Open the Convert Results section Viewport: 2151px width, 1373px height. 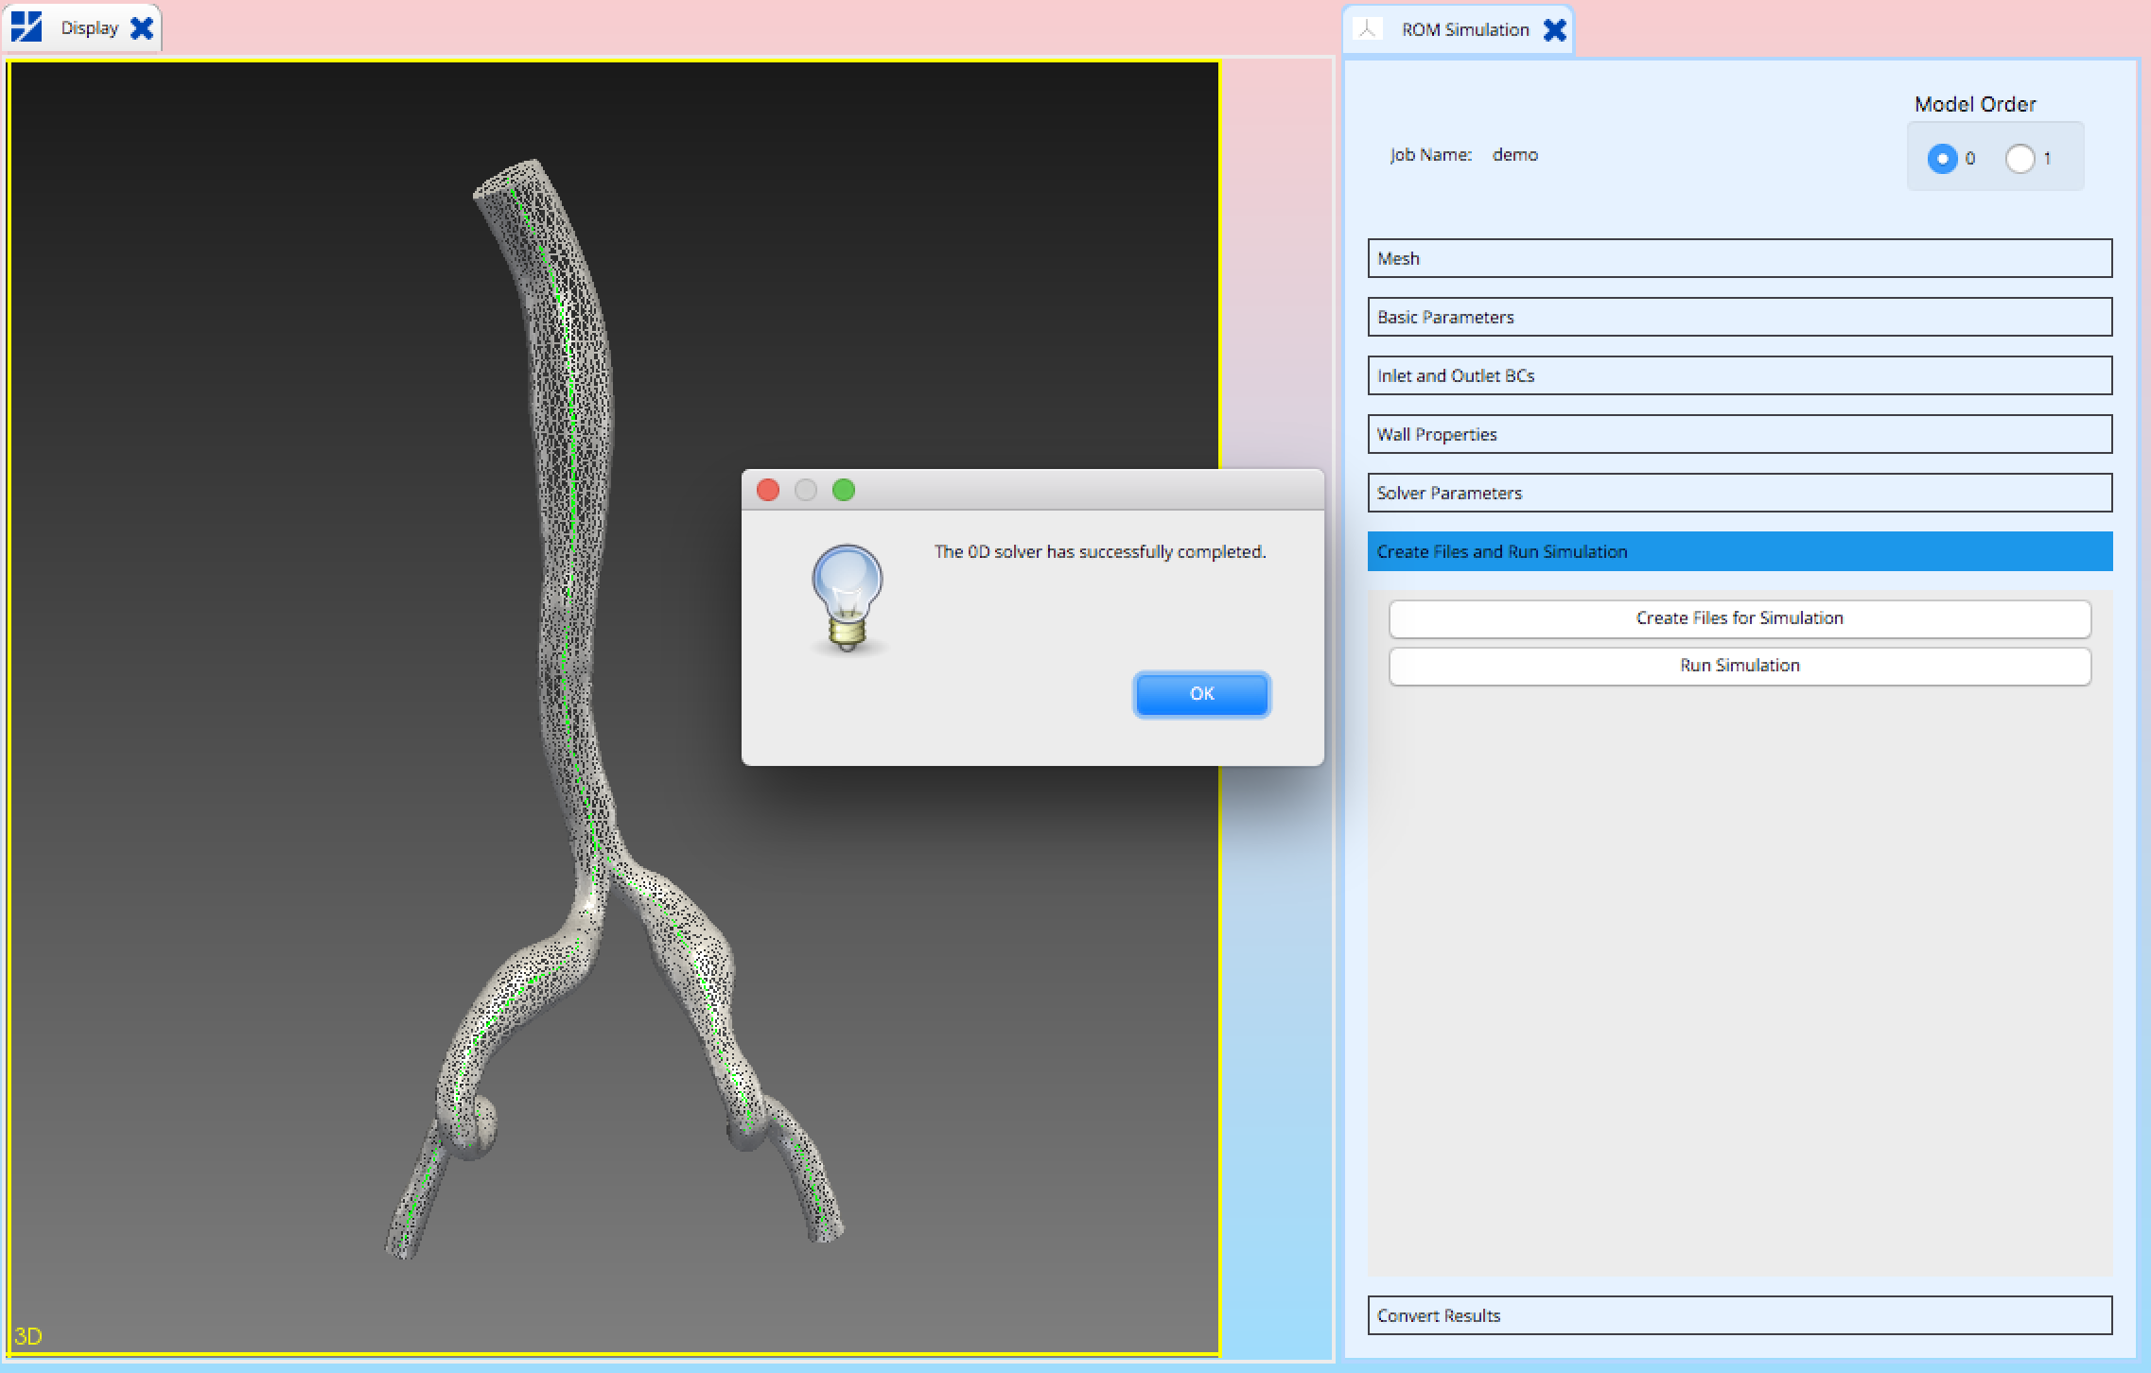(x=1740, y=1315)
